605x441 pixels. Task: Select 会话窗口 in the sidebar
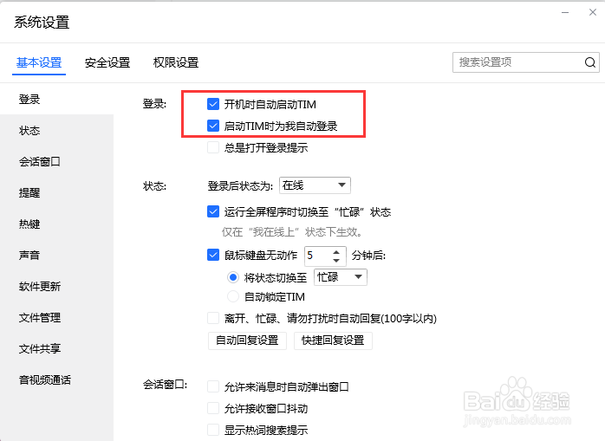(x=56, y=162)
